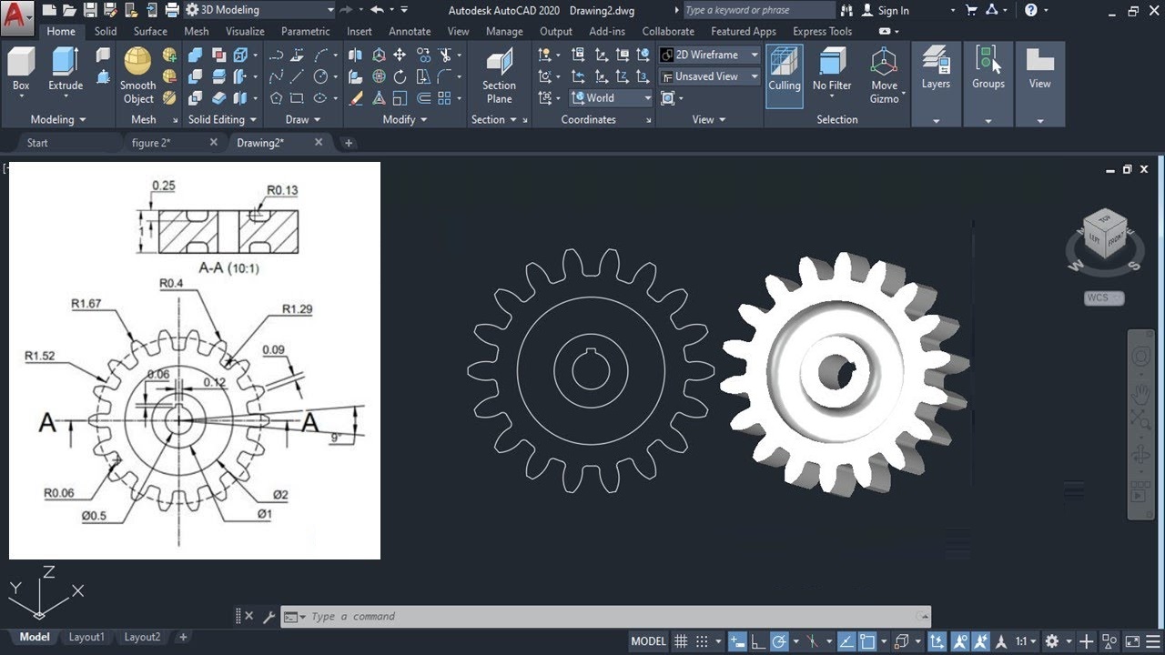The width and height of the screenshot is (1165, 655).
Task: Activate the Move Gizmo icon
Action: (x=884, y=62)
